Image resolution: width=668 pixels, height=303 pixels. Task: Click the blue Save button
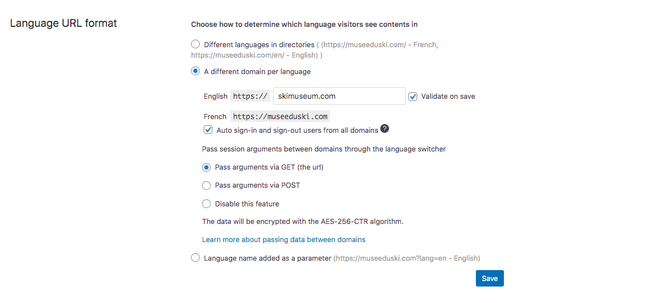490,278
